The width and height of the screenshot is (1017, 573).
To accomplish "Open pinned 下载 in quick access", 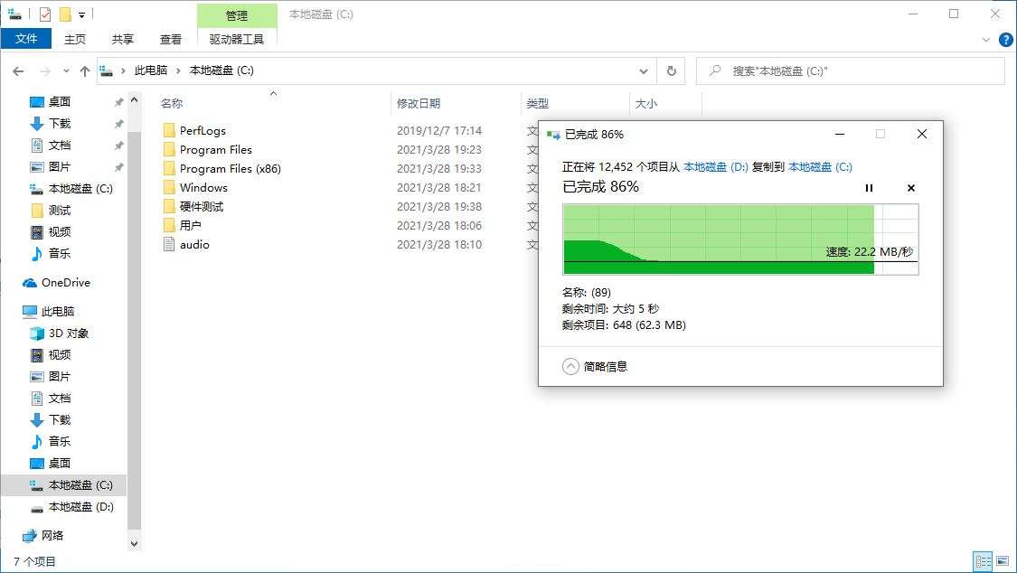I will (x=59, y=123).
